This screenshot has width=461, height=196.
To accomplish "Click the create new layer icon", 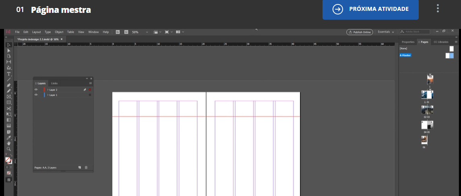I will click(x=80, y=167).
